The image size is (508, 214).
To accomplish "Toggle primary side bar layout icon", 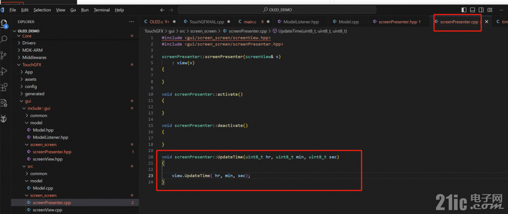I will click(464, 10).
